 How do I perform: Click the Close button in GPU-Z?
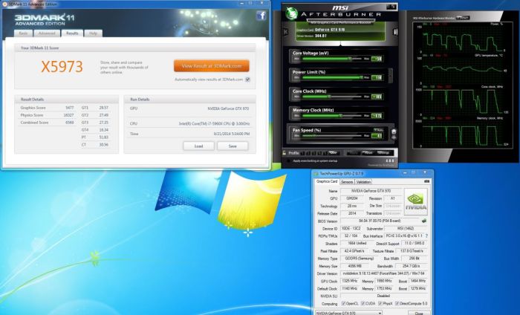(418, 313)
